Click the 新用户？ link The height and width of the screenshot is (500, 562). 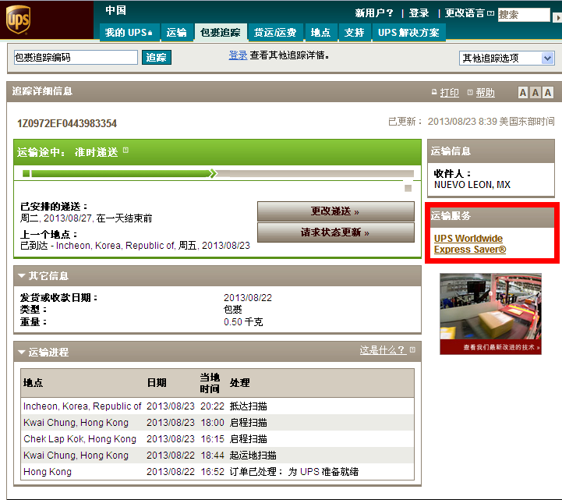tap(374, 13)
